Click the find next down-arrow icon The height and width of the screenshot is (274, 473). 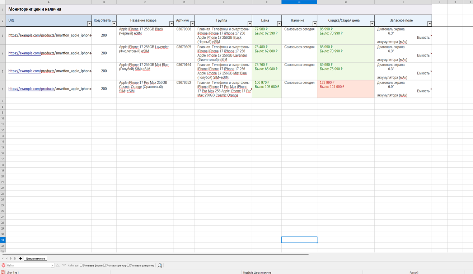click(x=64, y=265)
